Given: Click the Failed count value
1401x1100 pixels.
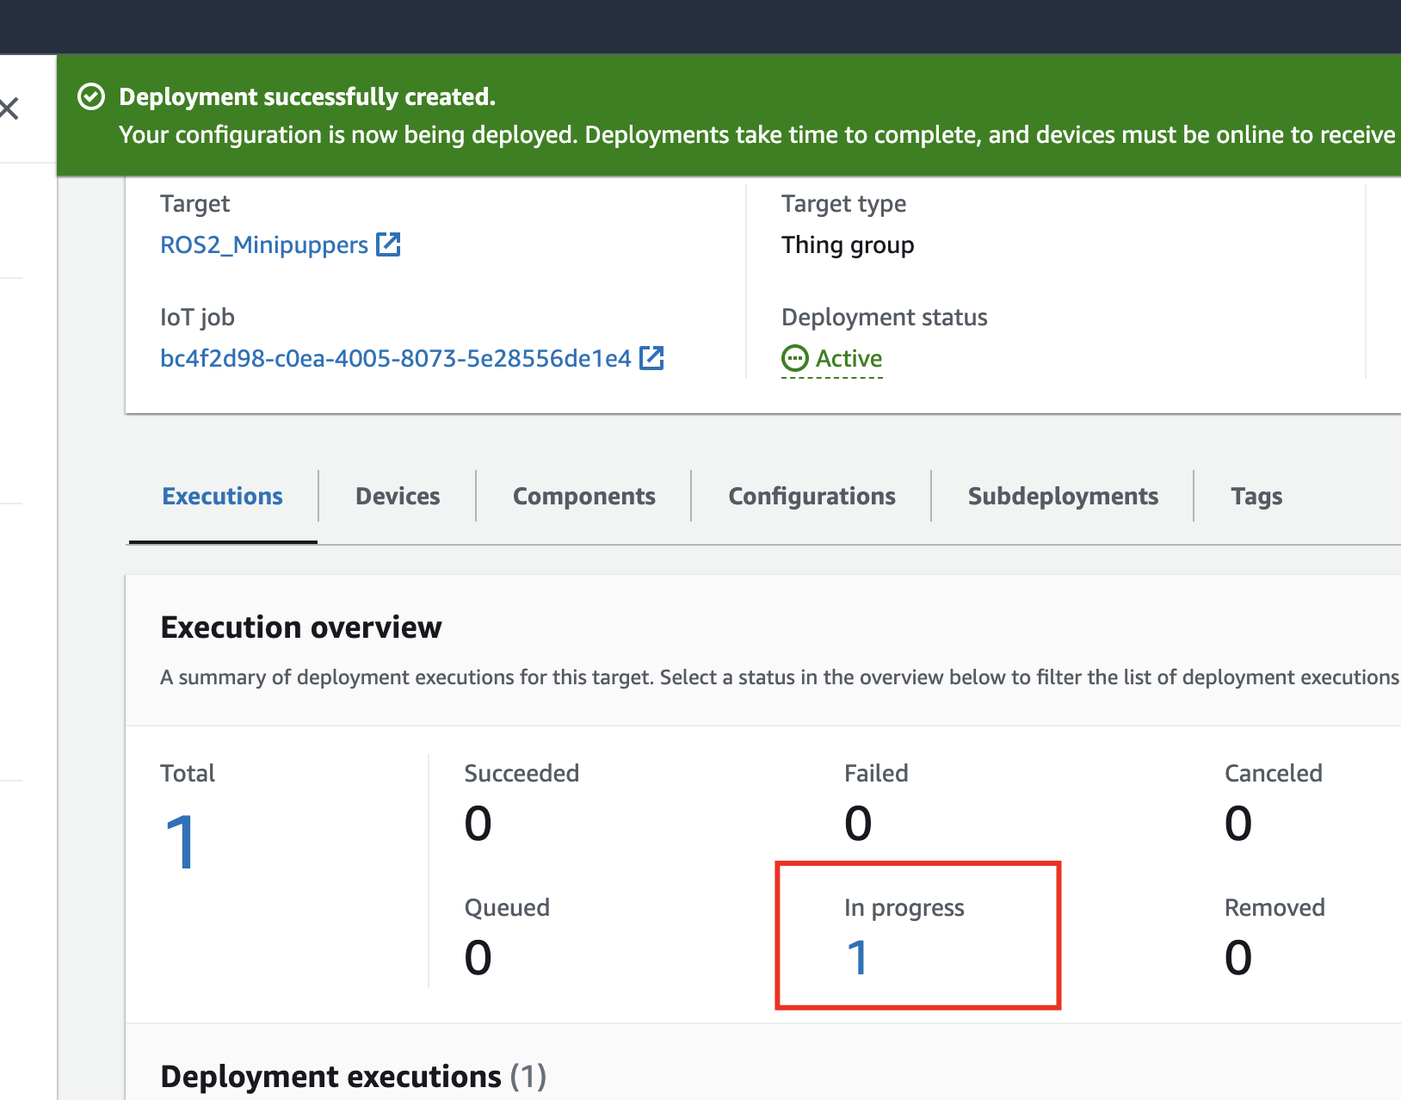Looking at the screenshot, I should pos(858,824).
